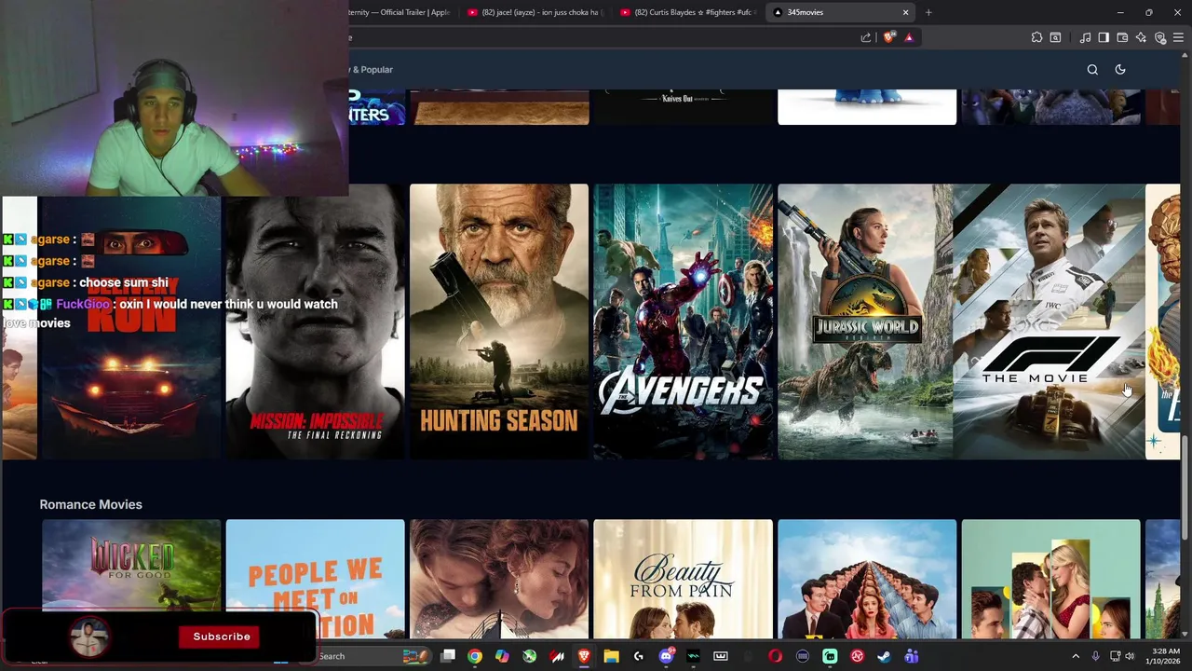This screenshot has height=671, width=1192.
Task: Open the Brave Wallet icon
Action: (1122, 37)
